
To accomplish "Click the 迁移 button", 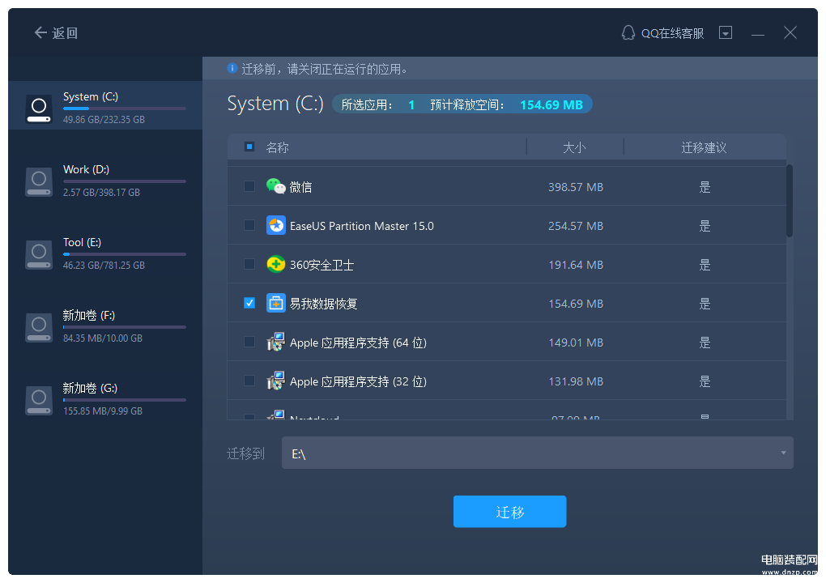I will pos(510,512).
